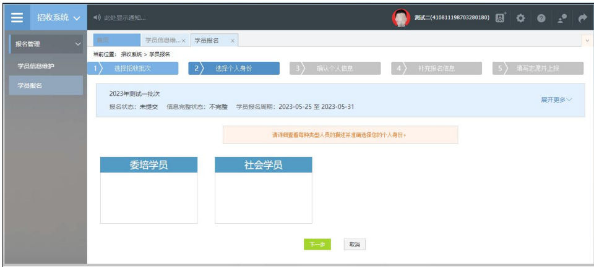Select 学员报名 in the sidebar
594x267 pixels.
click(46, 85)
